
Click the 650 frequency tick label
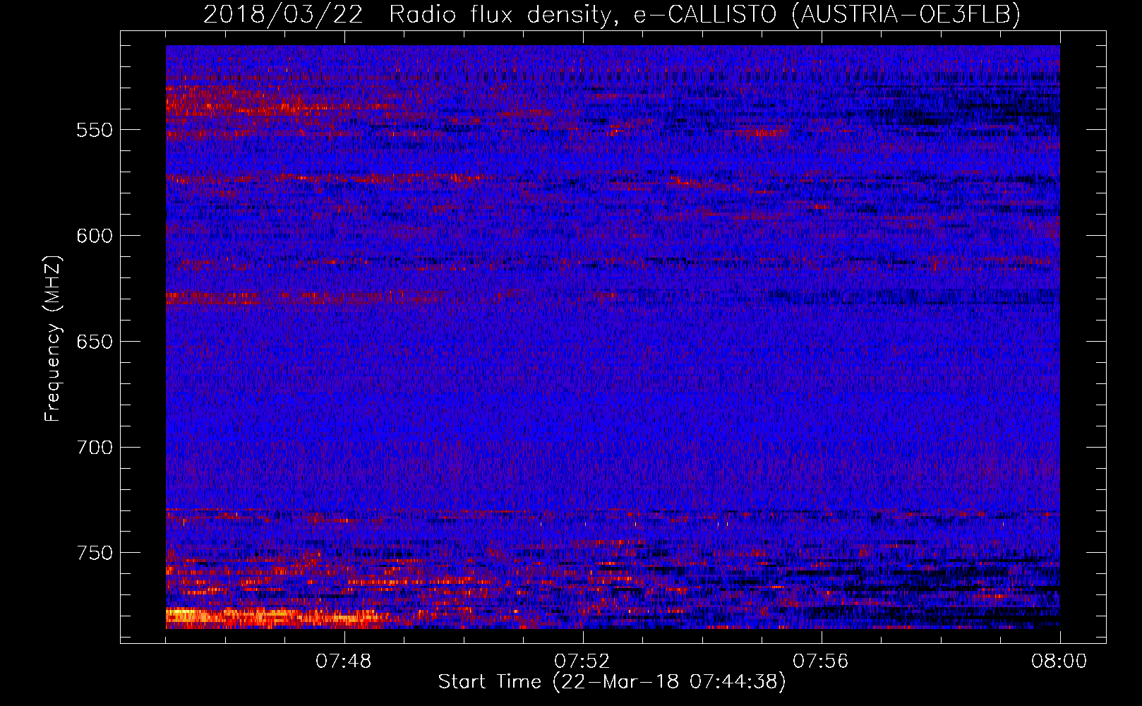pos(95,342)
